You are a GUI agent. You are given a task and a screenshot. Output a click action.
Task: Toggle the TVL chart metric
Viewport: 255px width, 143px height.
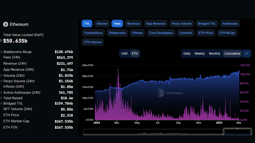(87, 23)
